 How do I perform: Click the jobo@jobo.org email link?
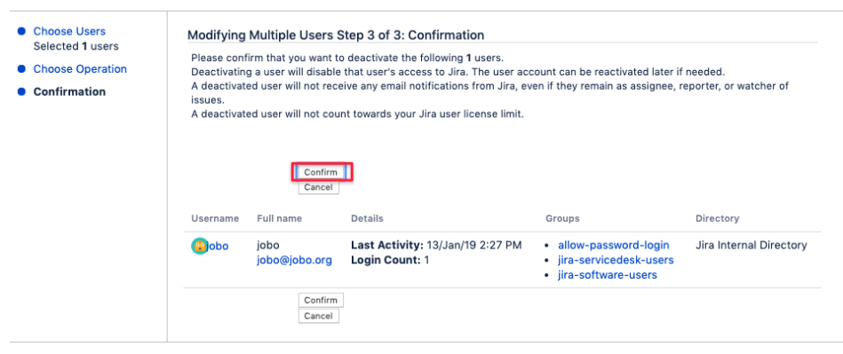(x=294, y=260)
